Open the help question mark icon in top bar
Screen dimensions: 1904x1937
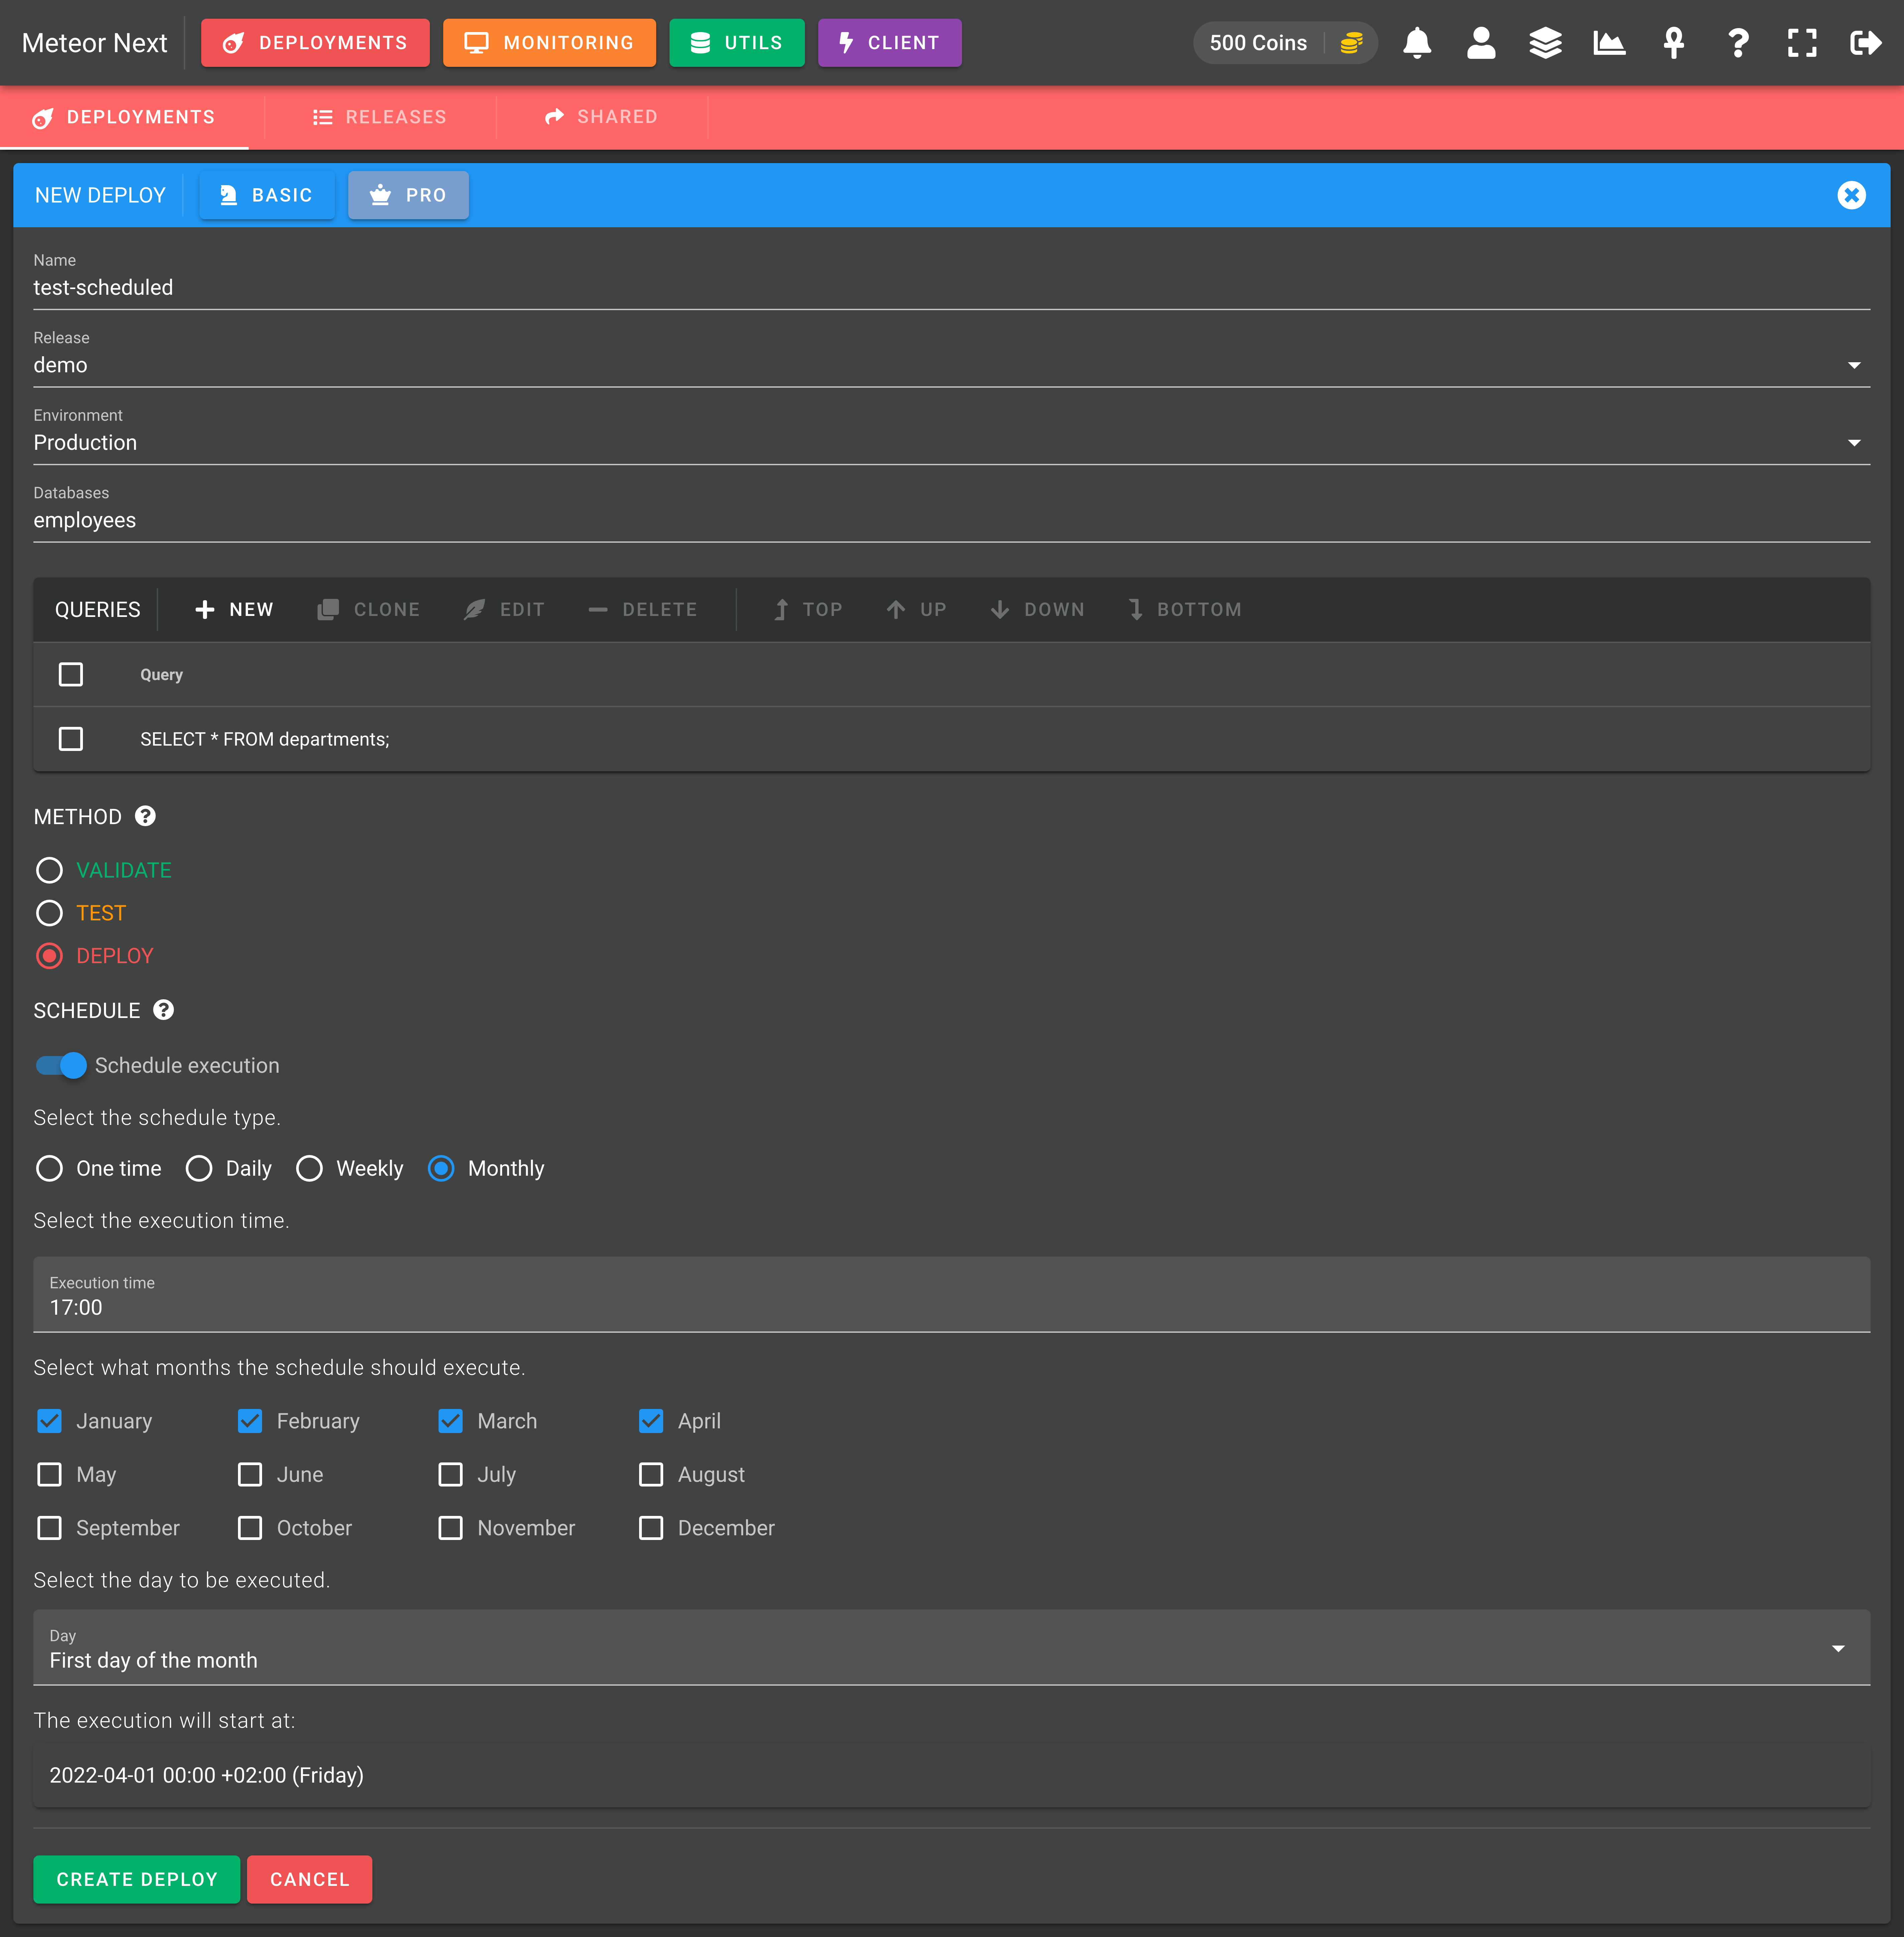[1738, 43]
